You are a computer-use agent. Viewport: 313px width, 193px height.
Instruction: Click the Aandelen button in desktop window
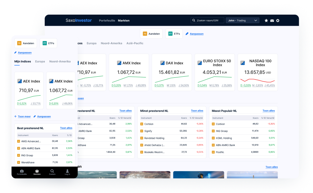(x=151, y=34)
